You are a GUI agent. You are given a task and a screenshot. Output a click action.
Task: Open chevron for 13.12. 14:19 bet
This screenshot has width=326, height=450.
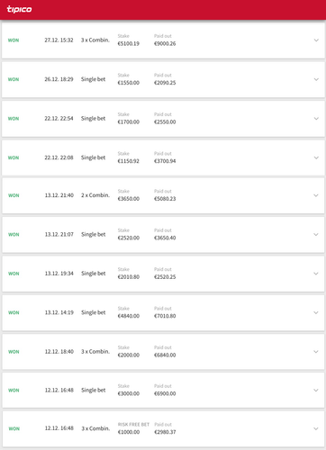point(316,312)
